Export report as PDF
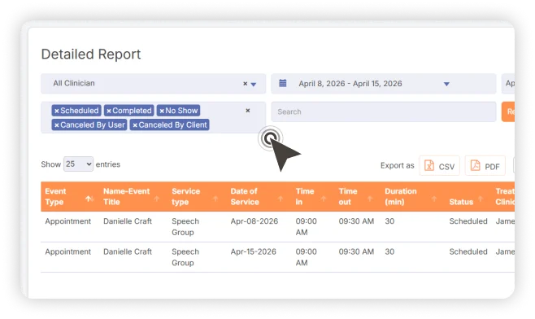 click(x=485, y=166)
